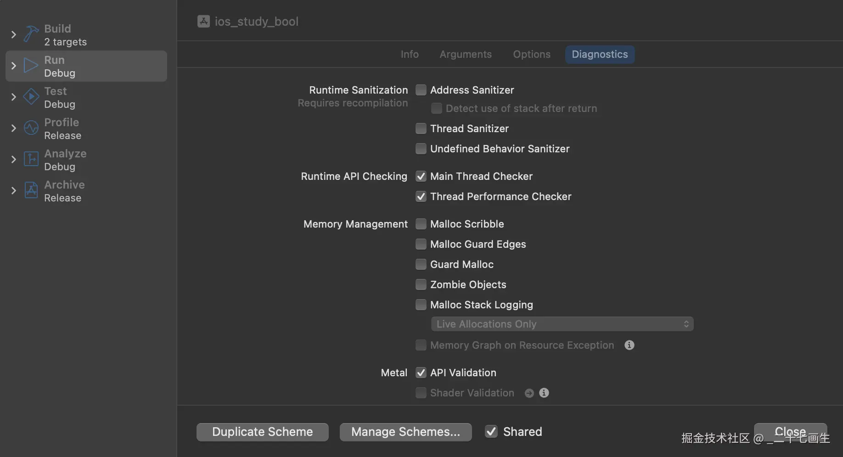Switch to the Options tab

pos(532,54)
